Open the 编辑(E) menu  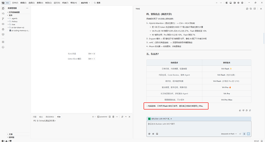tap(23, 3)
